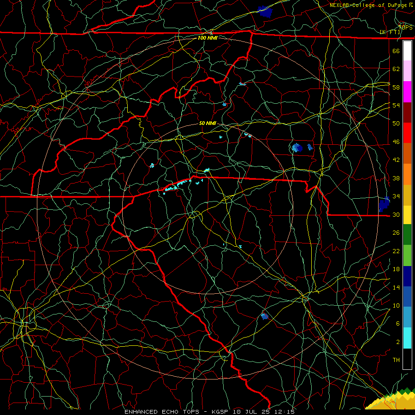Select the cyan legend swatch
Screen dimensions: 415x415
click(407, 338)
